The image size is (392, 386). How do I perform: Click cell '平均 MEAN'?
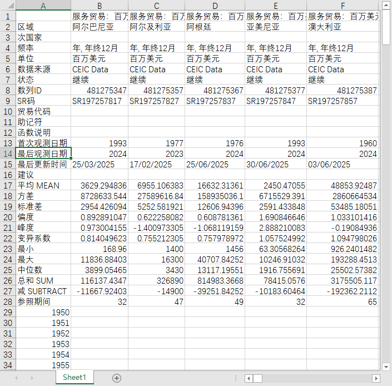43,185
